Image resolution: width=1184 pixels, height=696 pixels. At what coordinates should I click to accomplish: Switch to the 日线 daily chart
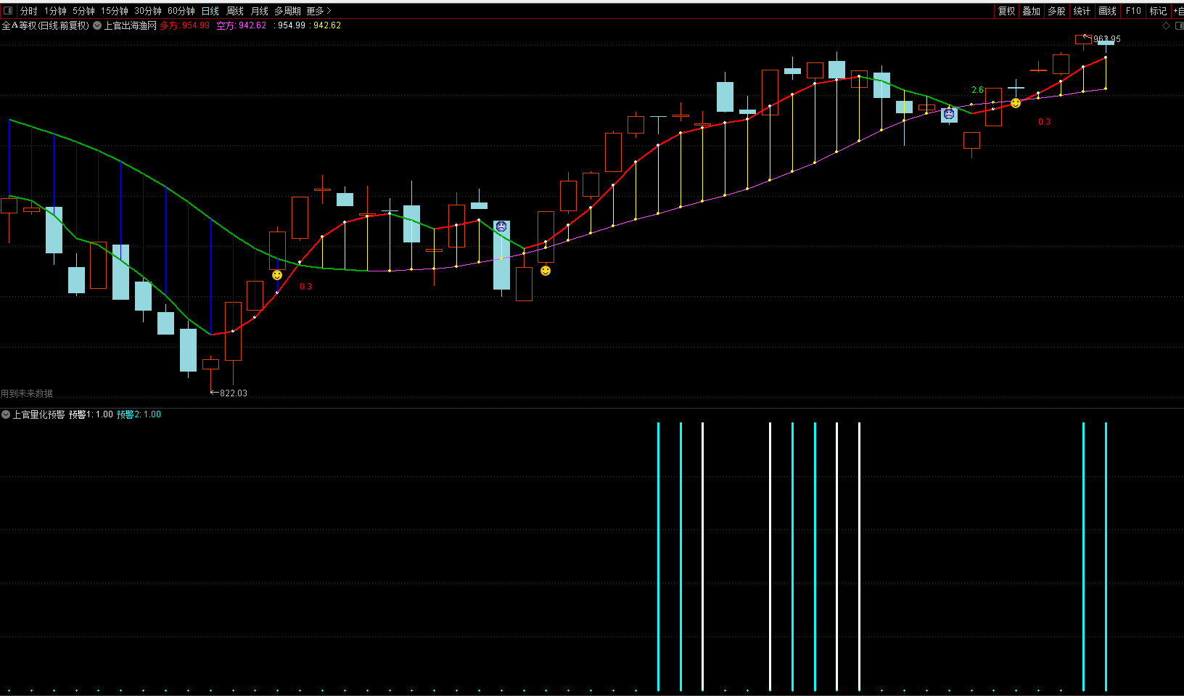pyautogui.click(x=210, y=11)
